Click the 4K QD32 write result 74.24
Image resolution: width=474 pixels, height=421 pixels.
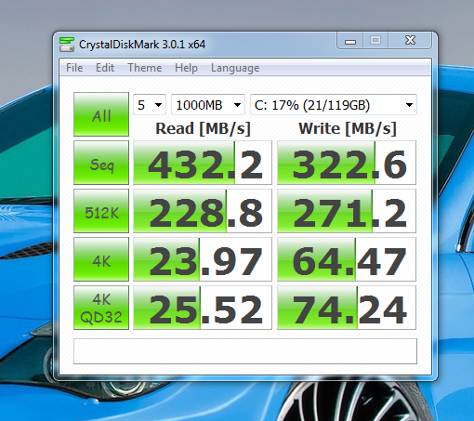point(347,308)
